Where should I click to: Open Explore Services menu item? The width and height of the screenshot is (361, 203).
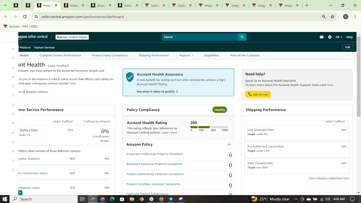pyautogui.click(x=44, y=47)
